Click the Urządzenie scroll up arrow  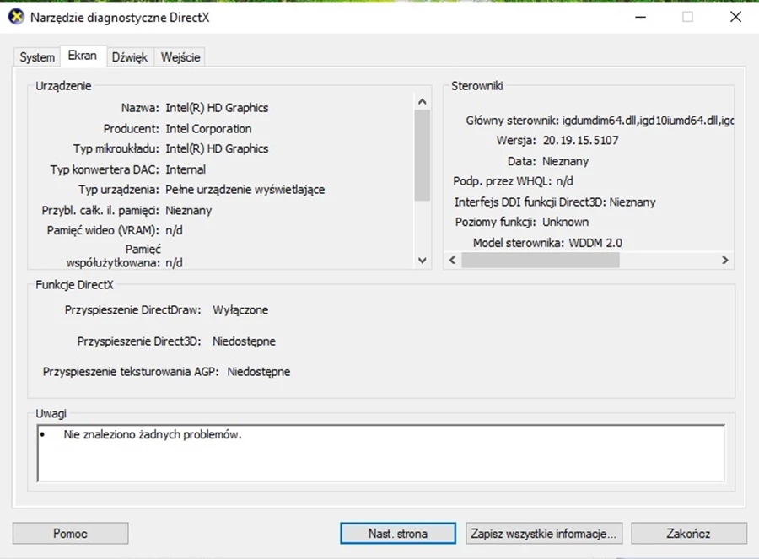[423, 101]
